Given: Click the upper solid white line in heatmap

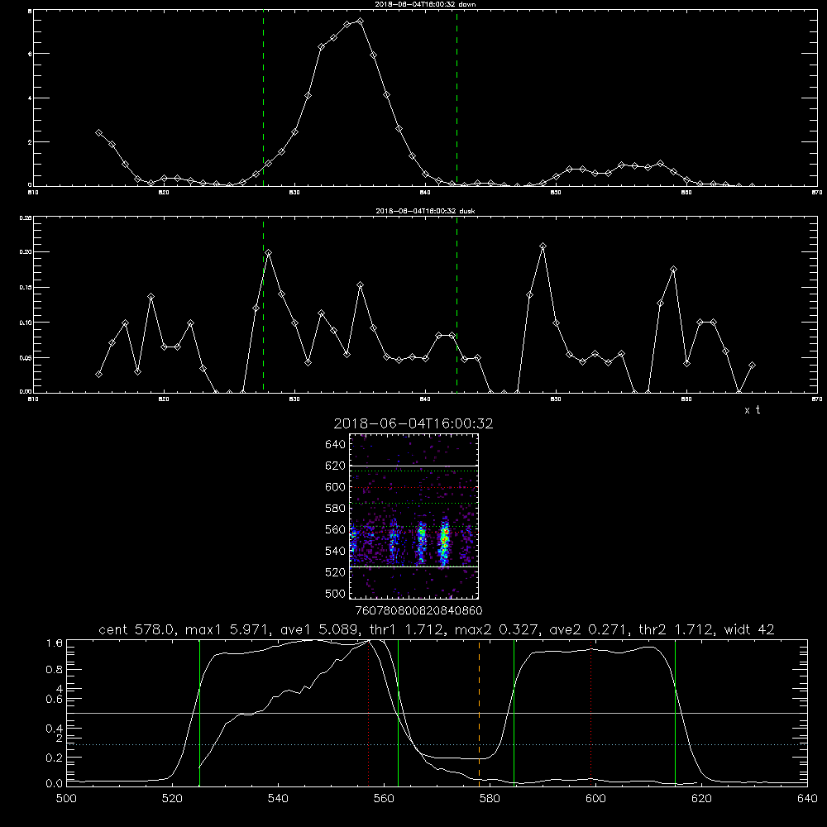Looking at the screenshot, I should [x=414, y=466].
